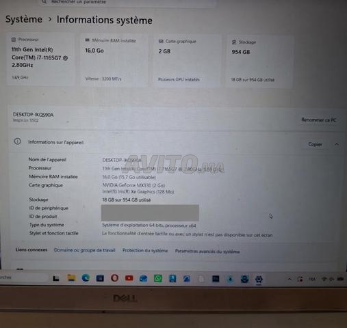Click the NVIDIA GeForce MX330 (2 Go) text
The width and height of the screenshot is (347, 328).
(133, 185)
